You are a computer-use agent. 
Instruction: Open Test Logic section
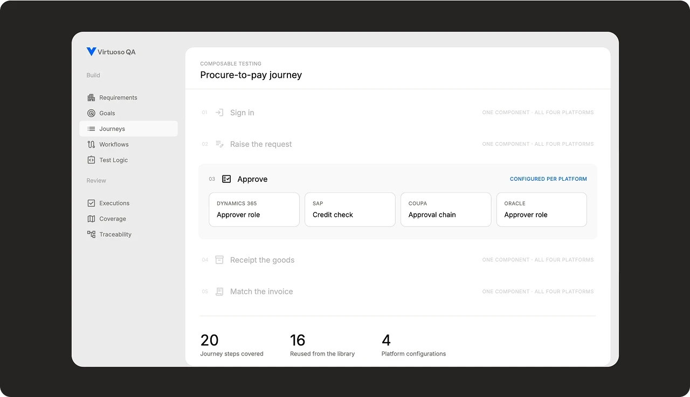point(128,160)
